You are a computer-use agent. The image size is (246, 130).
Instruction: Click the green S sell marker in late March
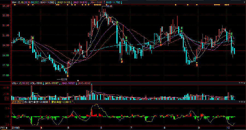[33, 38]
